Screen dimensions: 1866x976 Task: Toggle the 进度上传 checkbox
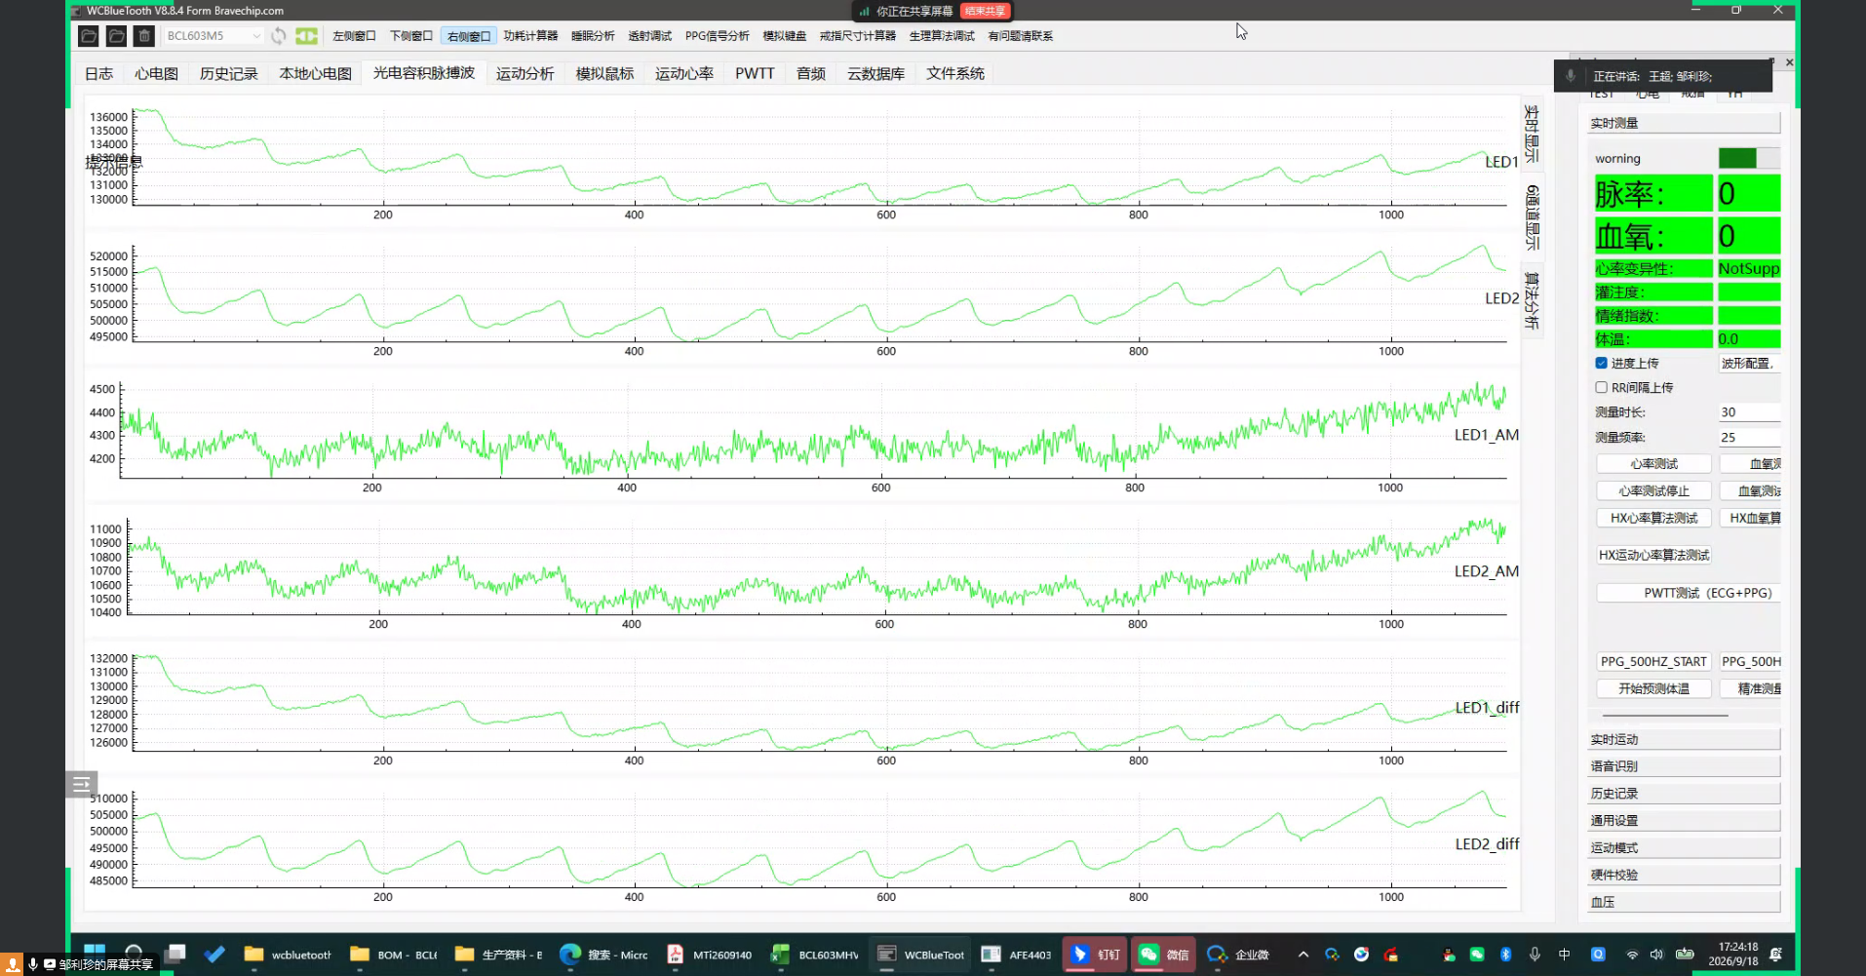tap(1601, 363)
